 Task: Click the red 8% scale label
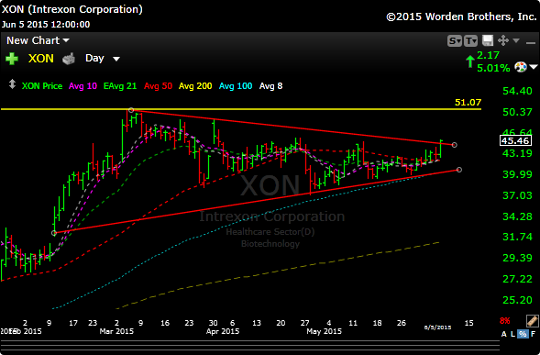[504, 321]
